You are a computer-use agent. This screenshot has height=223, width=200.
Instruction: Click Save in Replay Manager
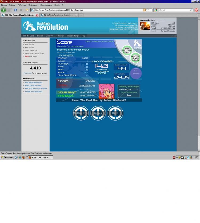(x=129, y=95)
